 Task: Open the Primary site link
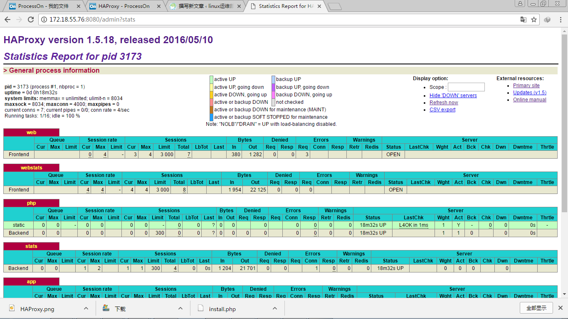click(x=526, y=86)
